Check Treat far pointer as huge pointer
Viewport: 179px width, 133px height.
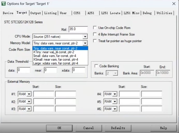pyautogui.click(x=95, y=41)
